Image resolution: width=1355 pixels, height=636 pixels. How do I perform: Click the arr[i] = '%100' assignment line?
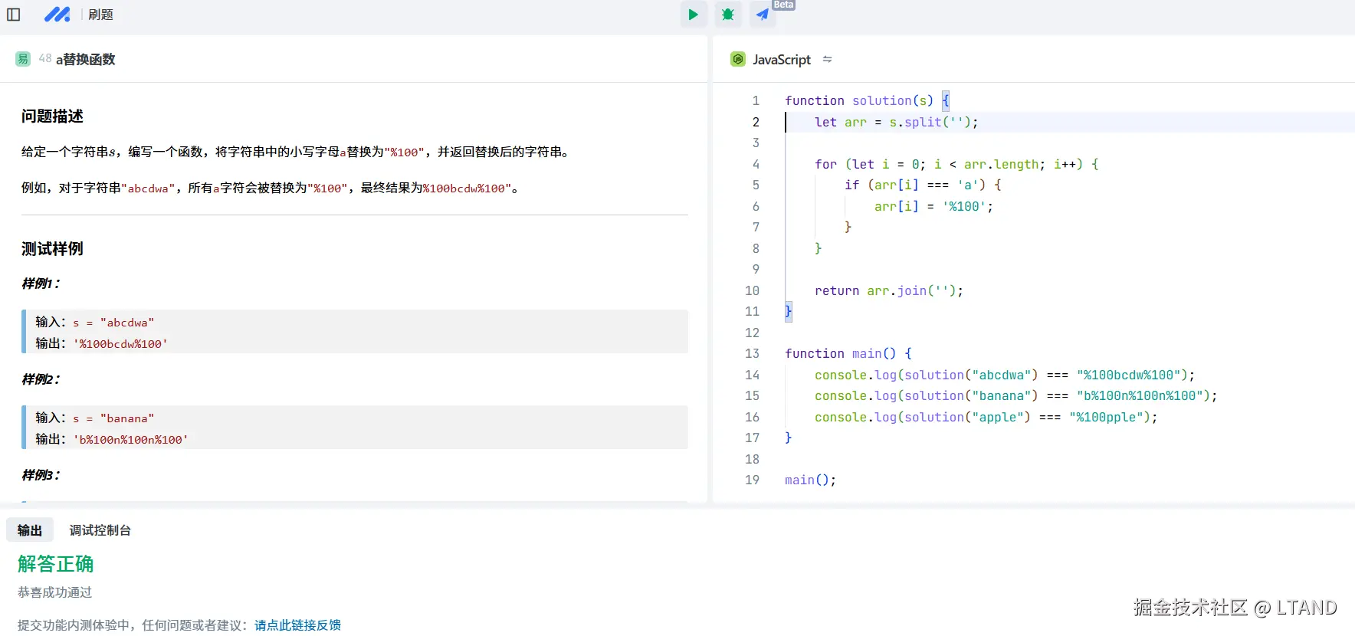point(933,206)
